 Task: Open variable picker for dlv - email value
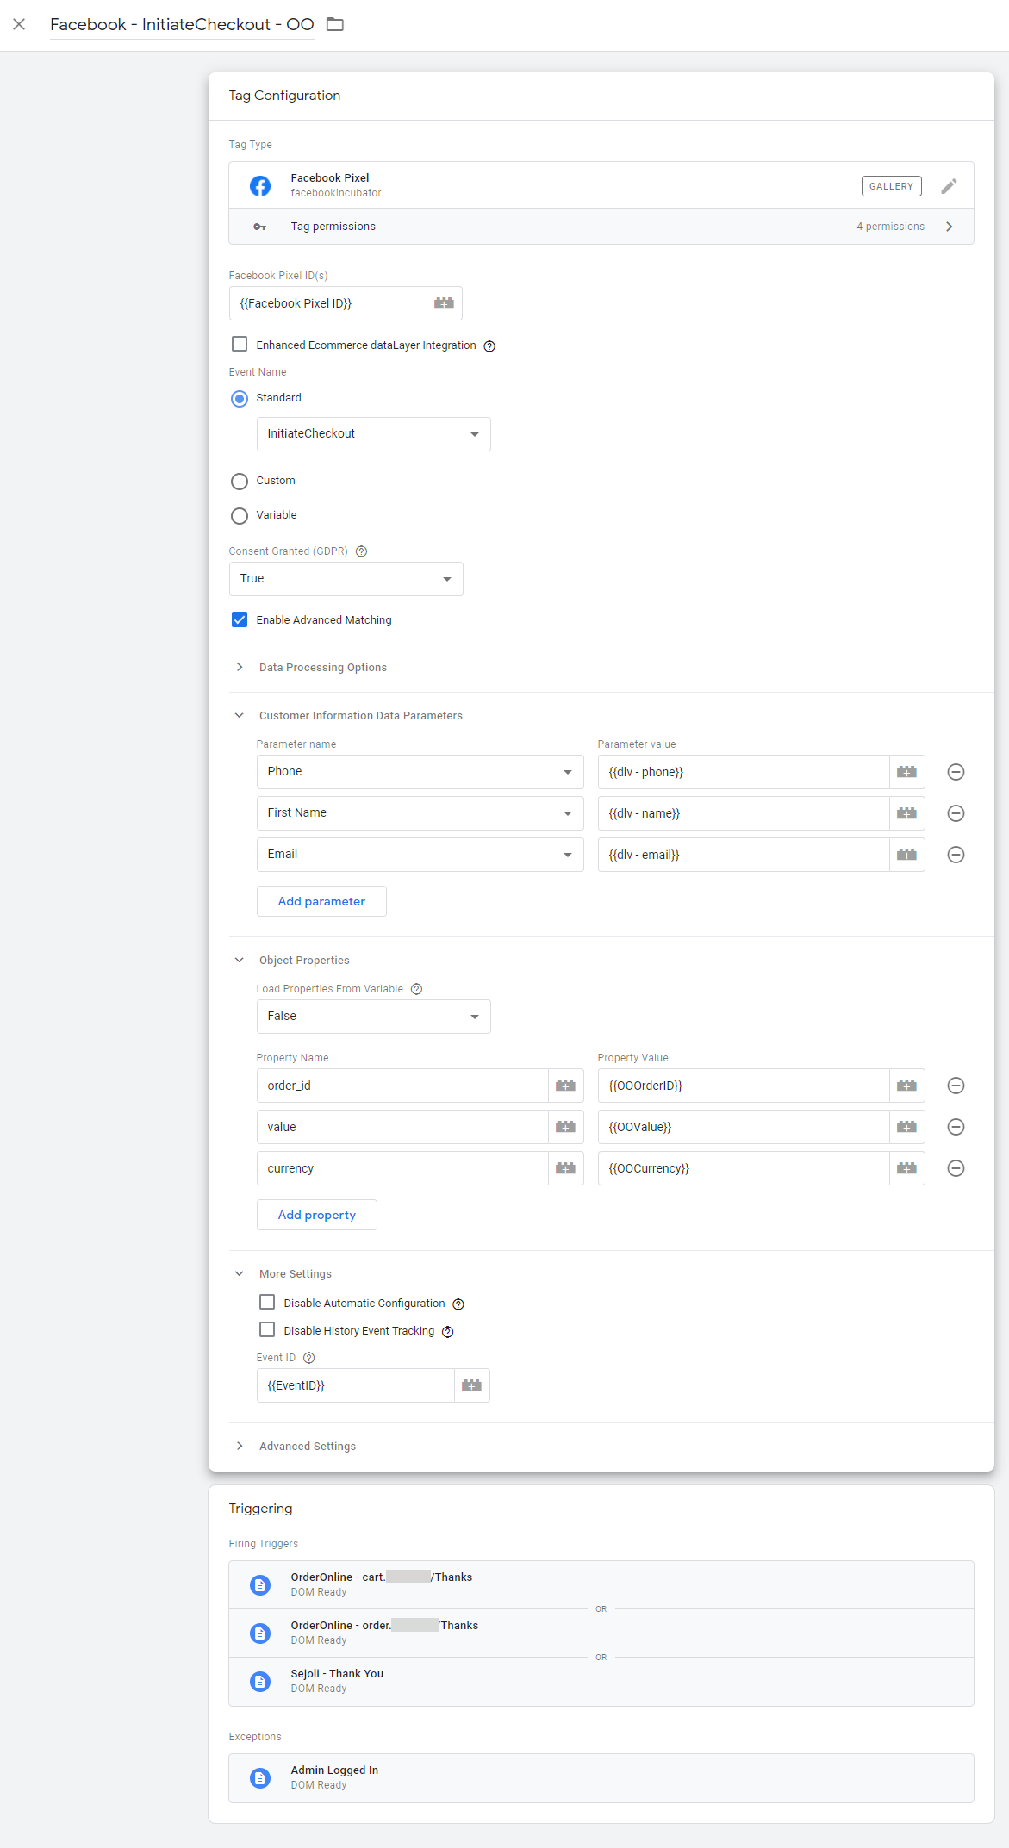tap(906, 855)
